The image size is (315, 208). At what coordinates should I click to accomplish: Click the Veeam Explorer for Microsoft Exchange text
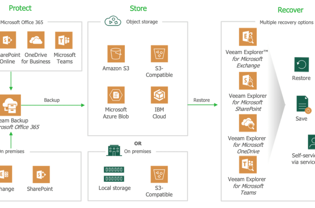247,59
